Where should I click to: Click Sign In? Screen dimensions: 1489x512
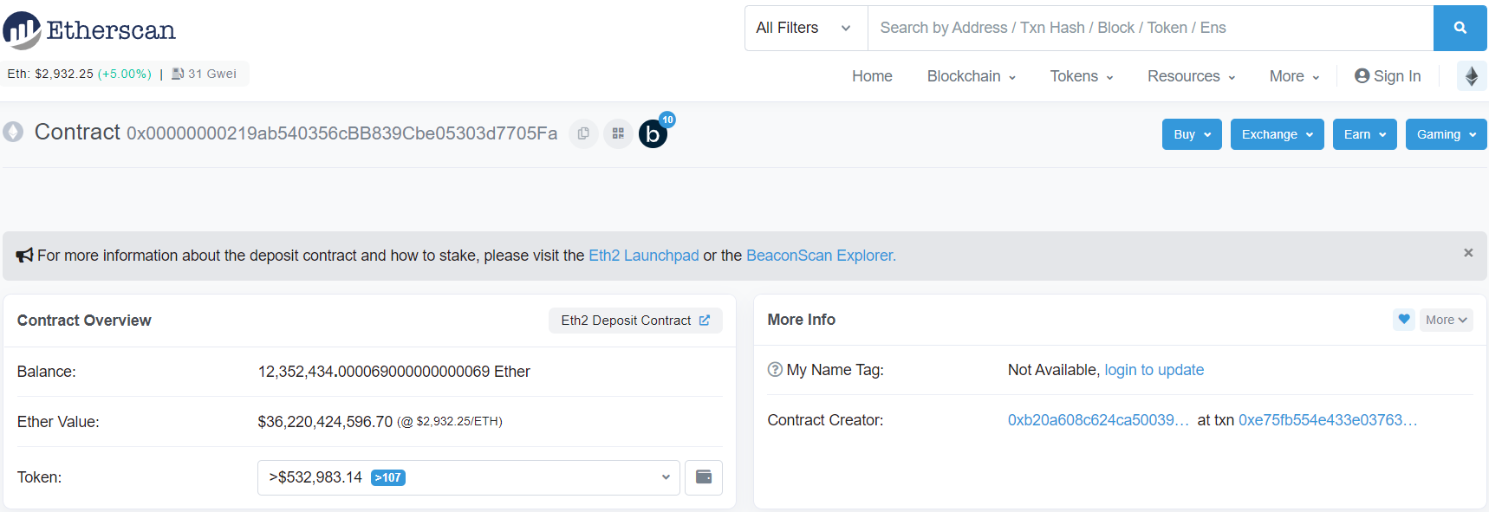[1388, 76]
